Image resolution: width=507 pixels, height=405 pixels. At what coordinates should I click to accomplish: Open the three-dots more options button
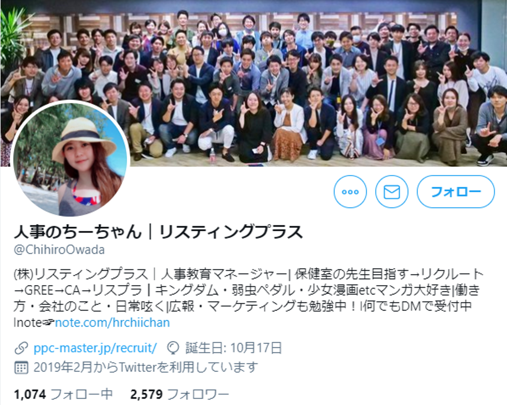pos(350,192)
